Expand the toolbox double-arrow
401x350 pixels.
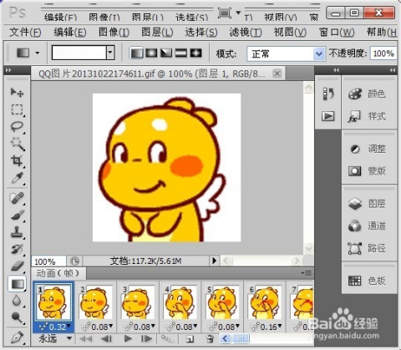point(8,70)
